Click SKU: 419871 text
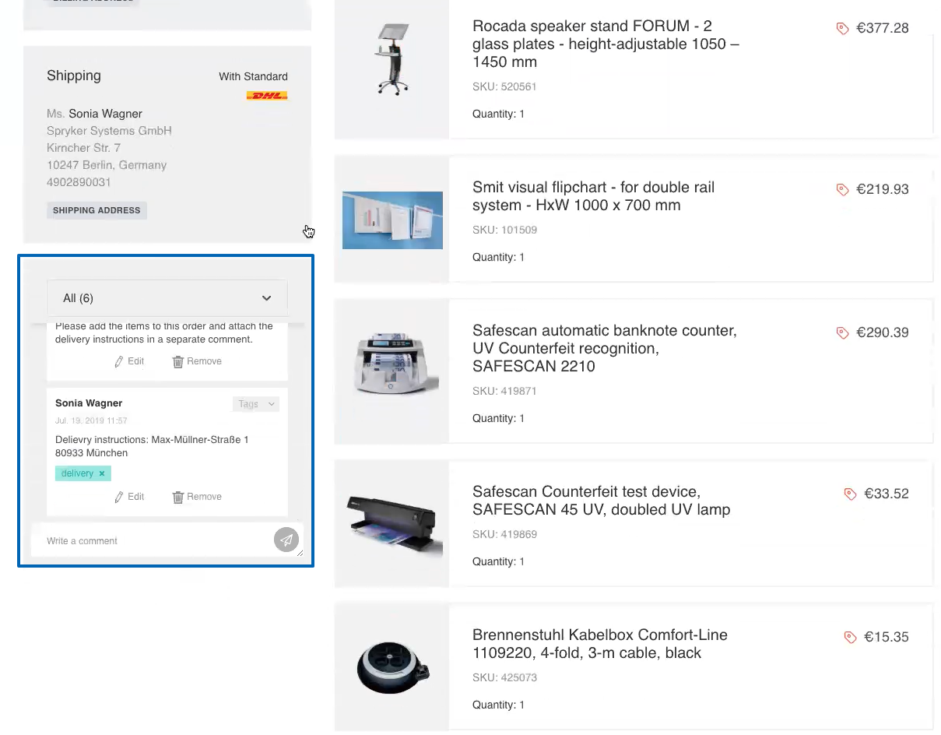Image resolution: width=941 pixels, height=735 pixels. [x=504, y=391]
